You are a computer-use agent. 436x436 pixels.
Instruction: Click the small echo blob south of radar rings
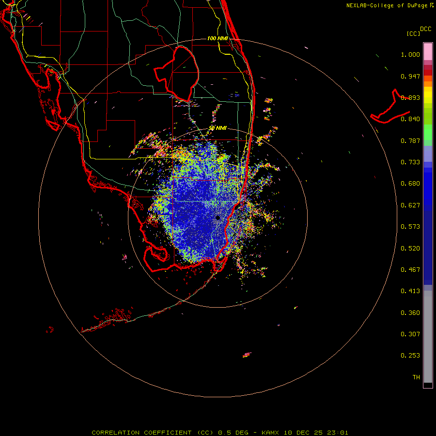pos(247,355)
